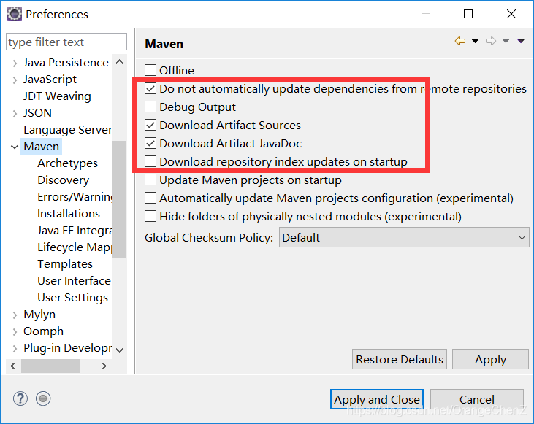The width and height of the screenshot is (534, 424).
Task: Open User Settings under Maven
Action: point(72,298)
